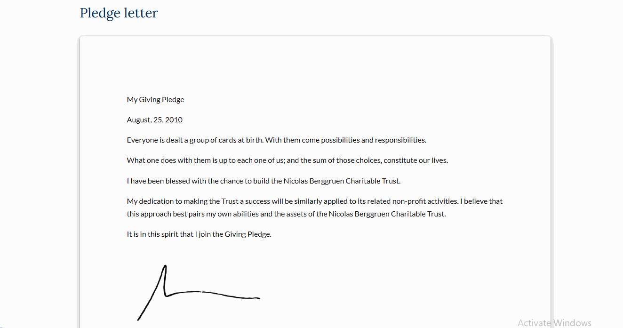Click the date "August, 25, 2010"
The image size is (623, 328).
[x=154, y=120]
